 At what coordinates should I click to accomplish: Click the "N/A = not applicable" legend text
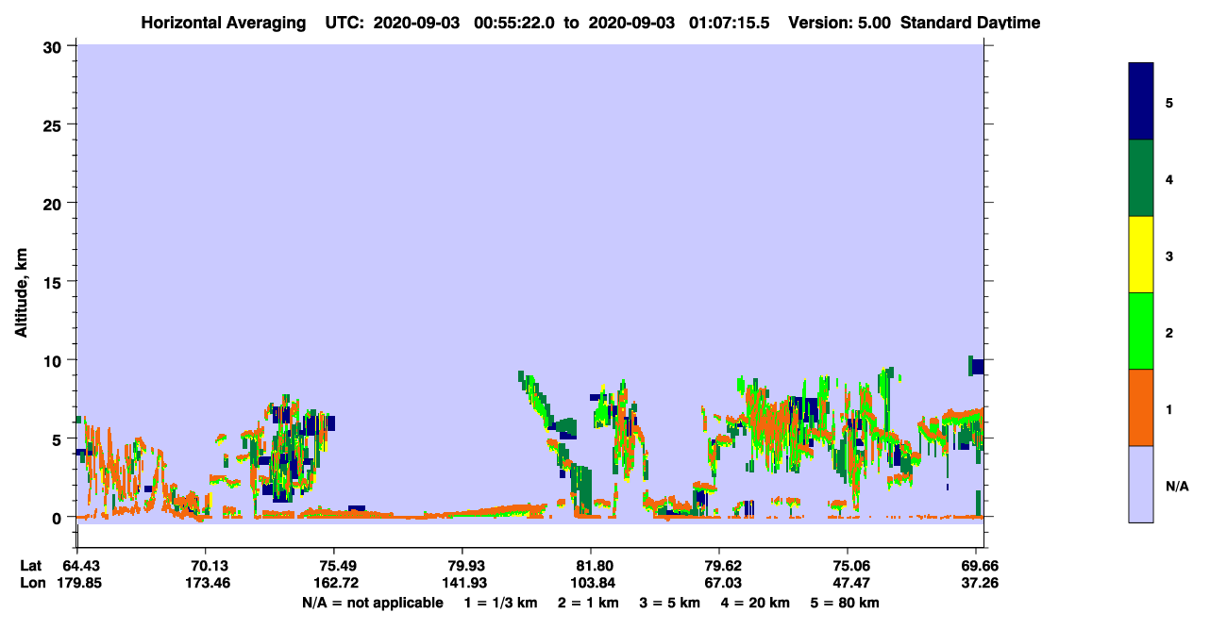(x=372, y=602)
